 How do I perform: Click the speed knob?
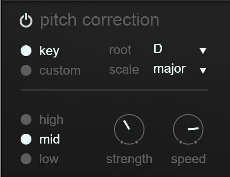tap(188, 129)
